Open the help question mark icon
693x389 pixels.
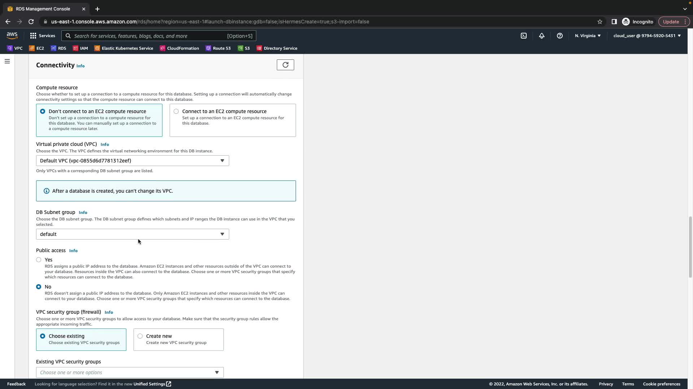pos(559,36)
